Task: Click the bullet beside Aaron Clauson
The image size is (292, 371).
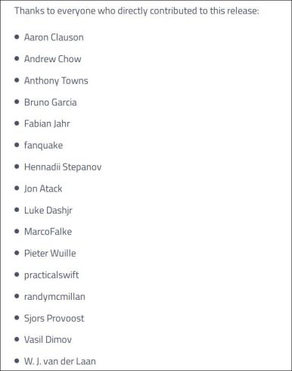Action: (x=17, y=37)
